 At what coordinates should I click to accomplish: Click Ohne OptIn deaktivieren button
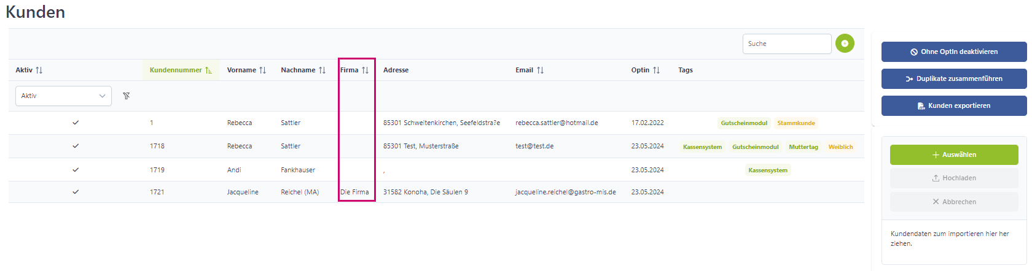point(954,52)
